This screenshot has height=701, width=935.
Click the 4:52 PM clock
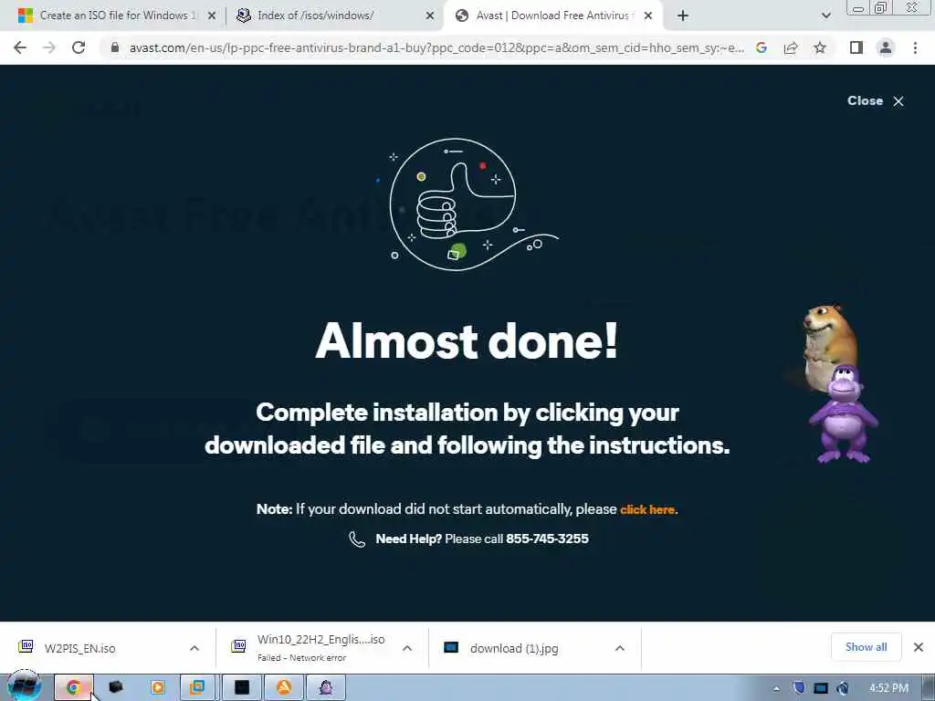click(888, 688)
